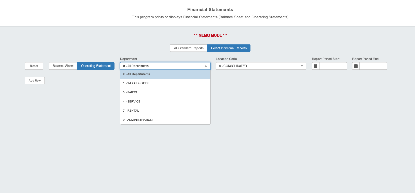Click the Add Row button
415x193 pixels.
(x=35, y=80)
